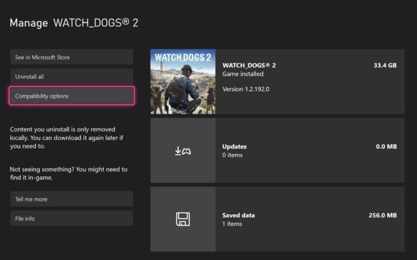
Task: Click the 33.4 GB size value
Action: click(385, 66)
